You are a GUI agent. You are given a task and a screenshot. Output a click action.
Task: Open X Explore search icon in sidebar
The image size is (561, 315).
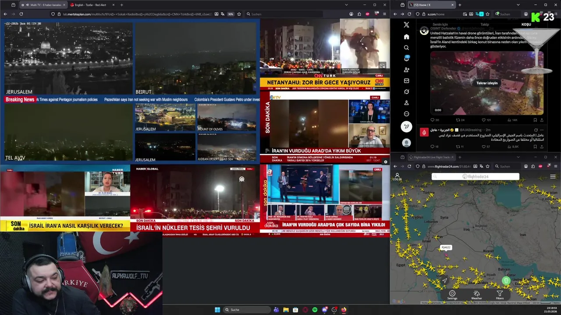[x=406, y=48]
